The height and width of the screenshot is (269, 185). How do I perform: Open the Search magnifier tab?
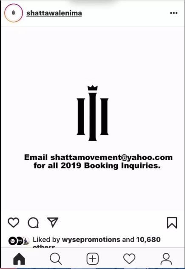56,259
